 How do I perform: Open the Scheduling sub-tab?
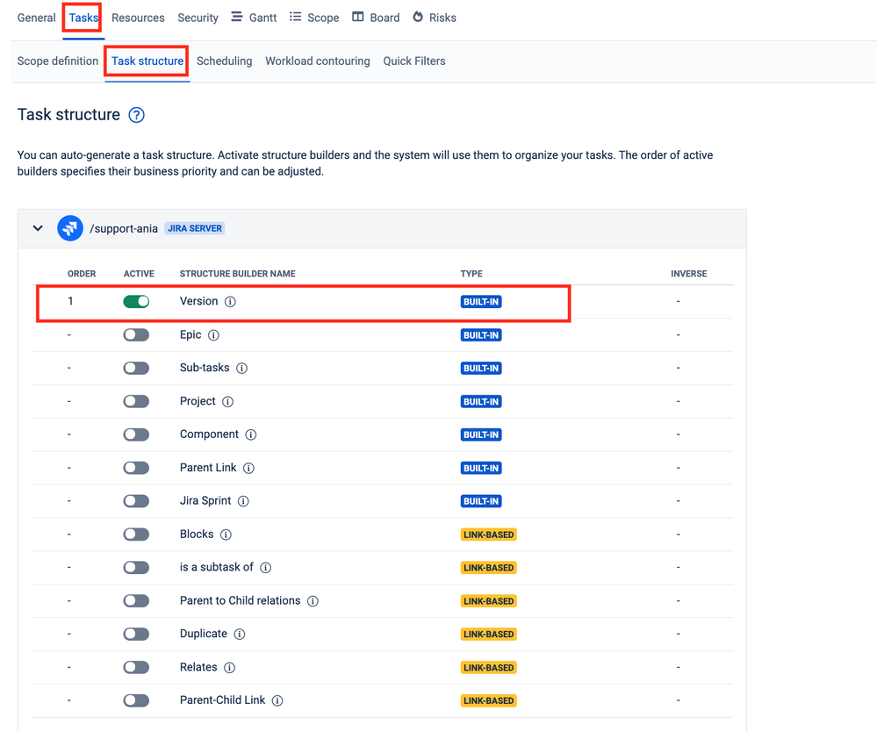(224, 61)
